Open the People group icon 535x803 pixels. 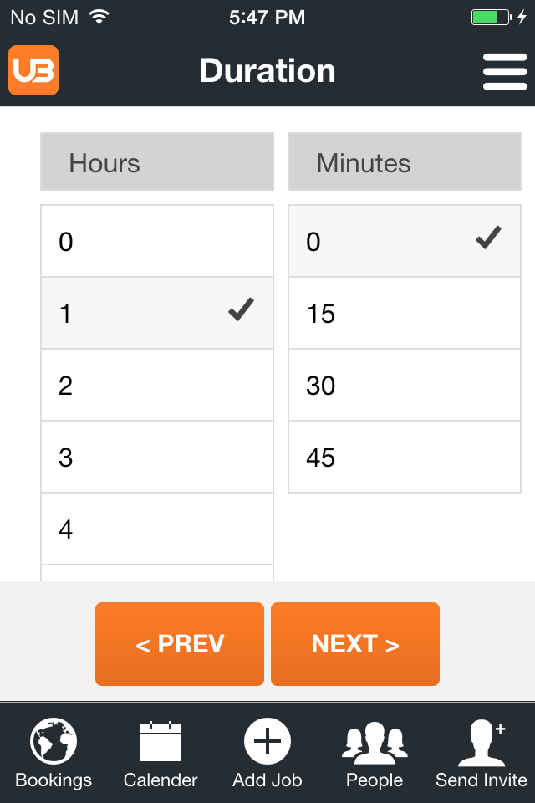click(x=374, y=742)
